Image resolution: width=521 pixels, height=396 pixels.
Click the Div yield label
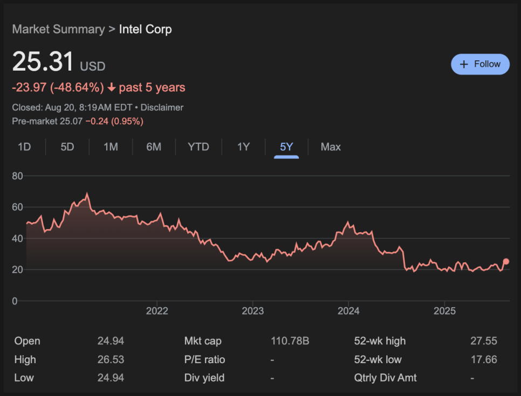pos(204,378)
